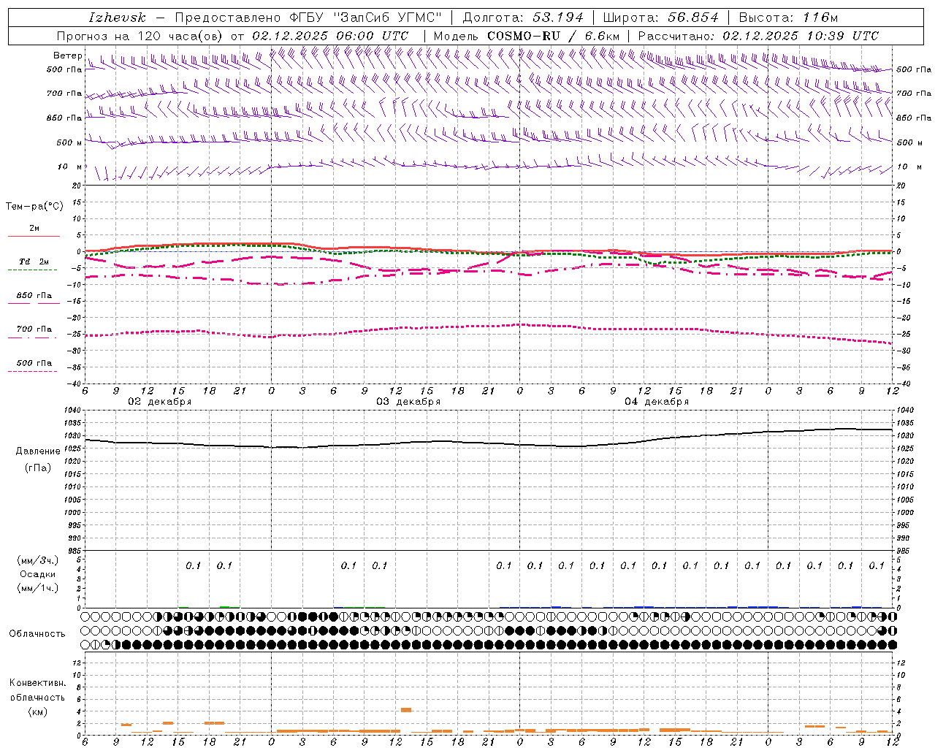This screenshot has height=748, width=935.
Task: Click the date label 02 декабря
Action: (160, 402)
